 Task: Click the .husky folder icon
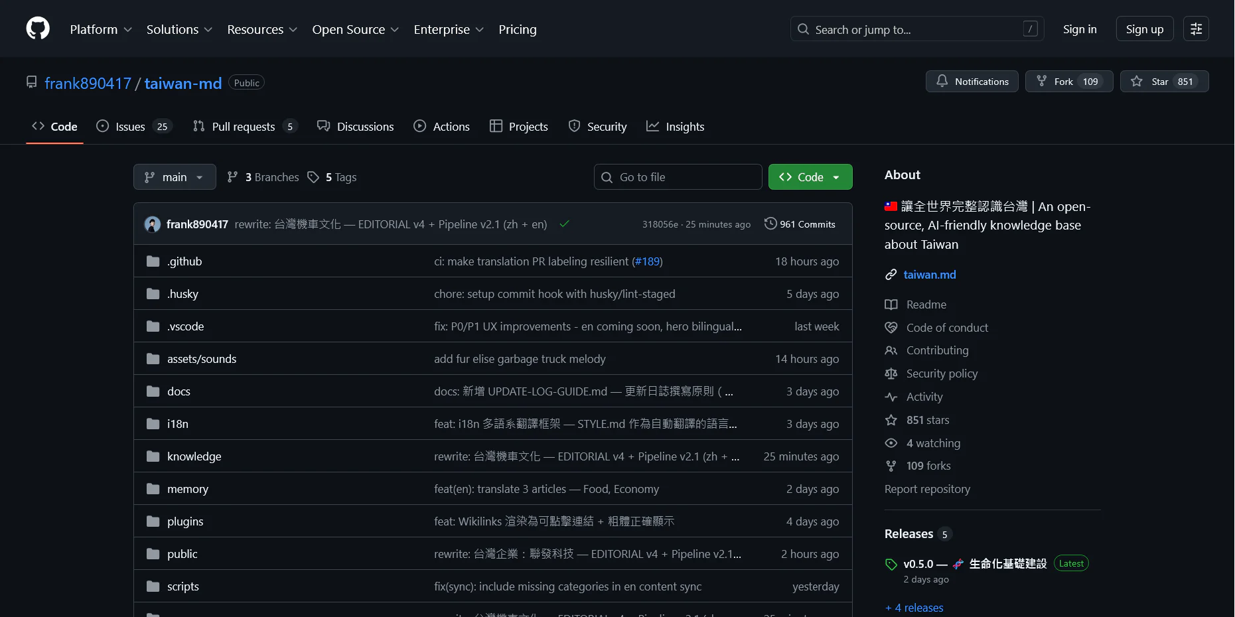point(153,294)
